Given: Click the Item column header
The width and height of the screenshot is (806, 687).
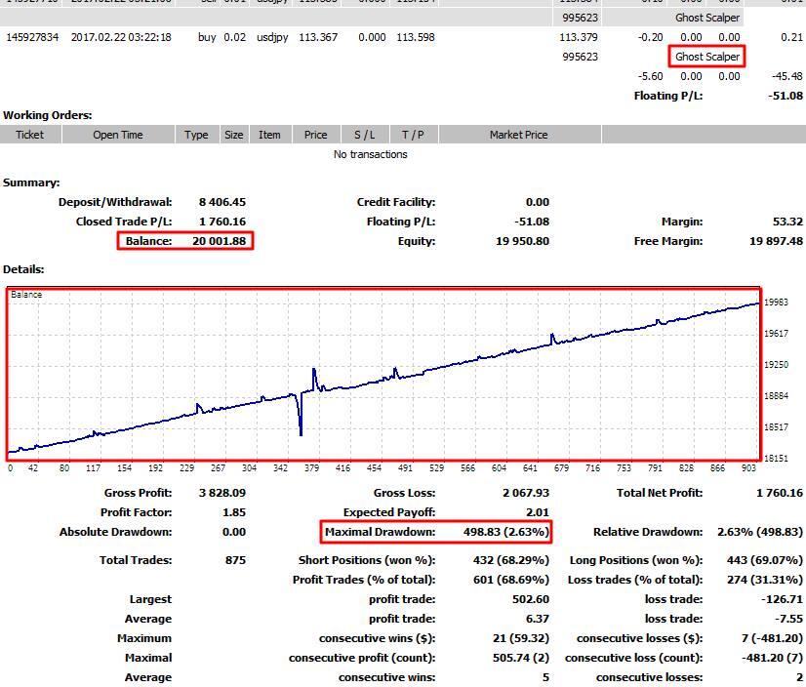Looking at the screenshot, I should [x=270, y=135].
